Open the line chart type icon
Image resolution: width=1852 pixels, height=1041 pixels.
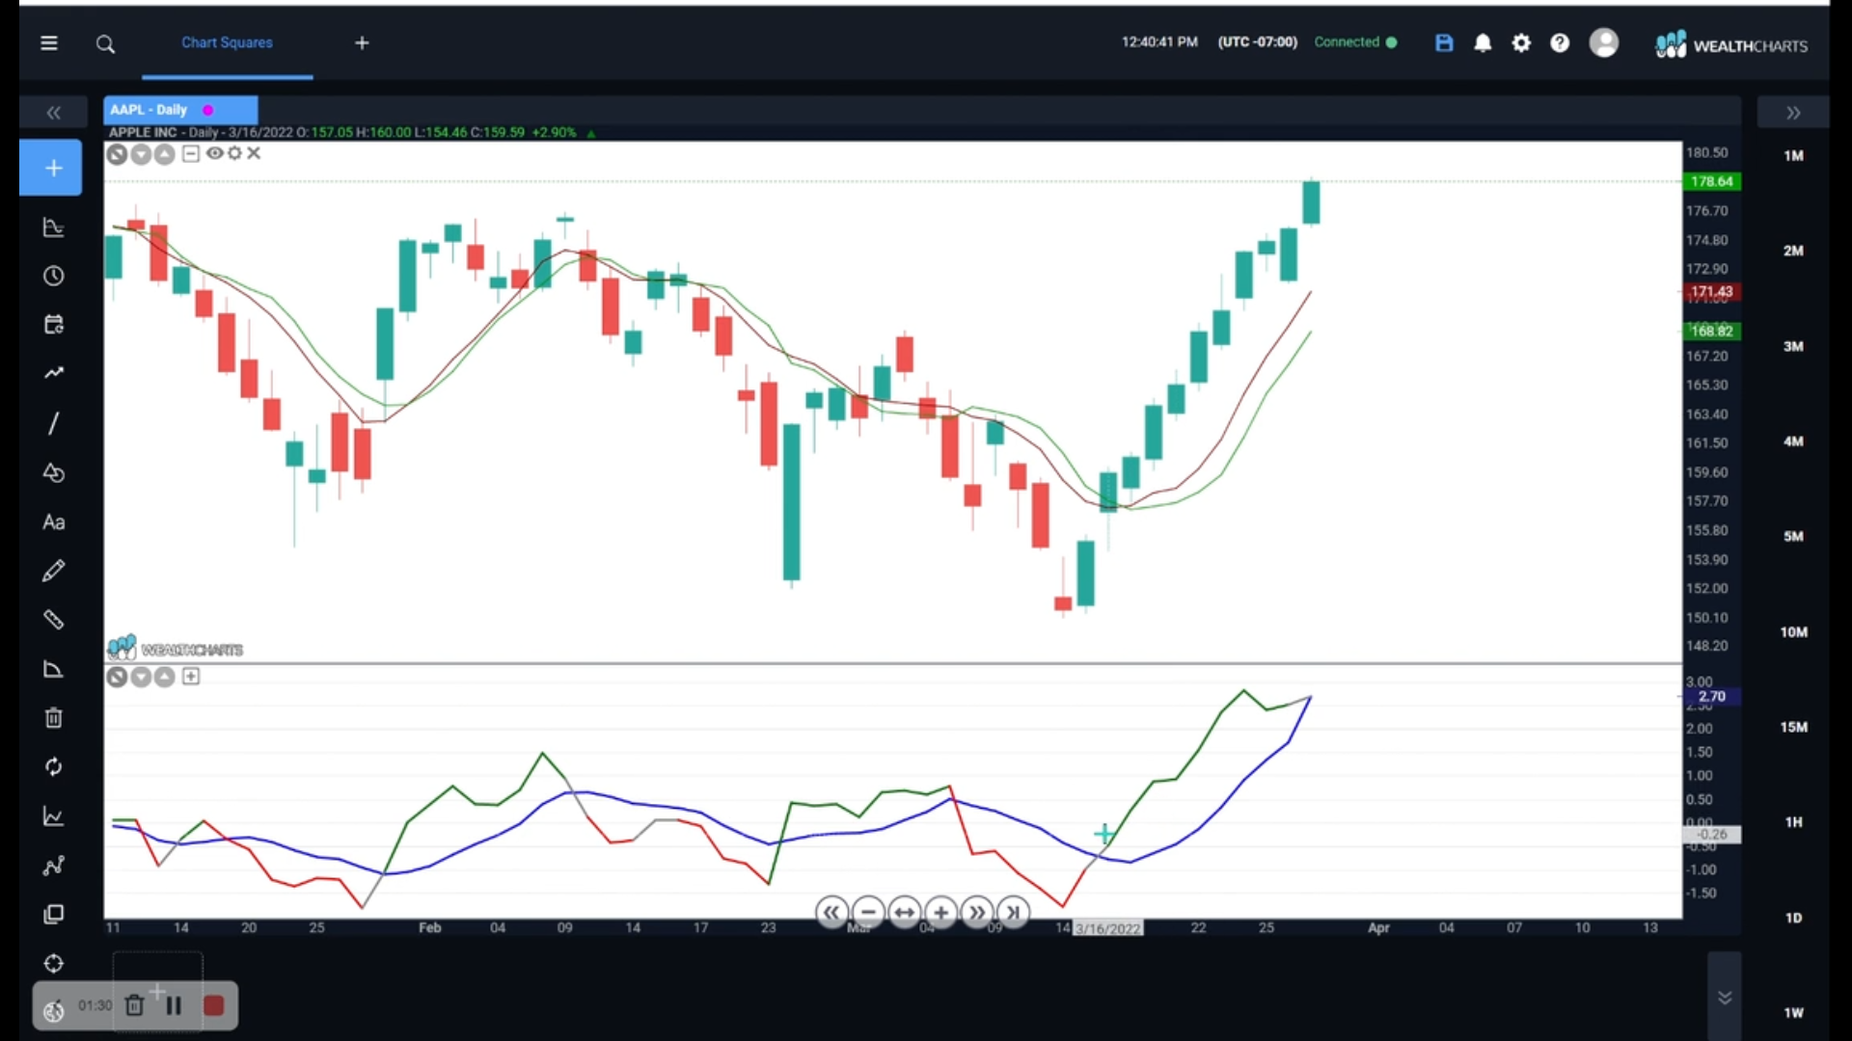click(54, 816)
